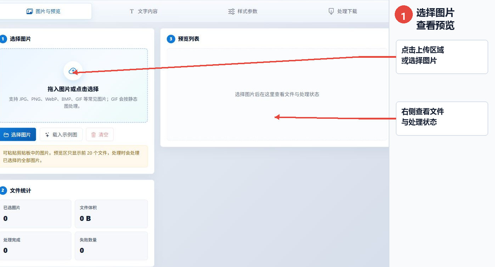Viewport: 495px width, 267px height.
Task: Click the 失败数量 statistic card
Action: click(x=111, y=246)
